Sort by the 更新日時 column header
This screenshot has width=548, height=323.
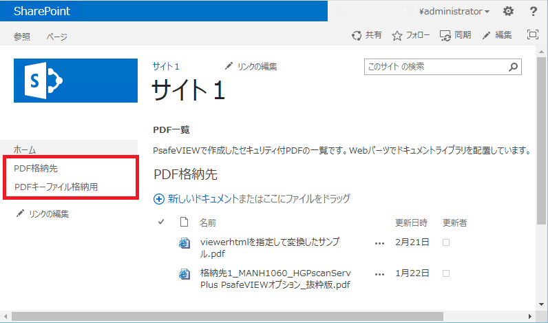pyautogui.click(x=411, y=222)
